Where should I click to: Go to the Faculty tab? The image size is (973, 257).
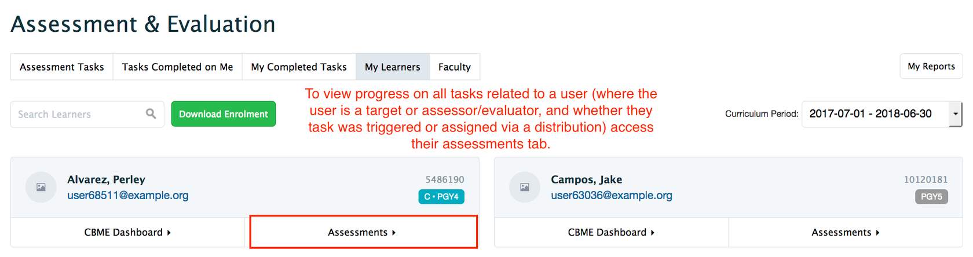(455, 67)
